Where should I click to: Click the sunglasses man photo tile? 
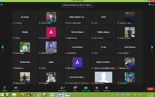[130, 62]
